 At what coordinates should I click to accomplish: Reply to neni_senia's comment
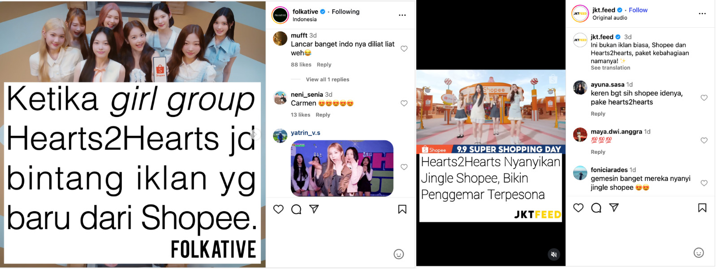tap(323, 115)
